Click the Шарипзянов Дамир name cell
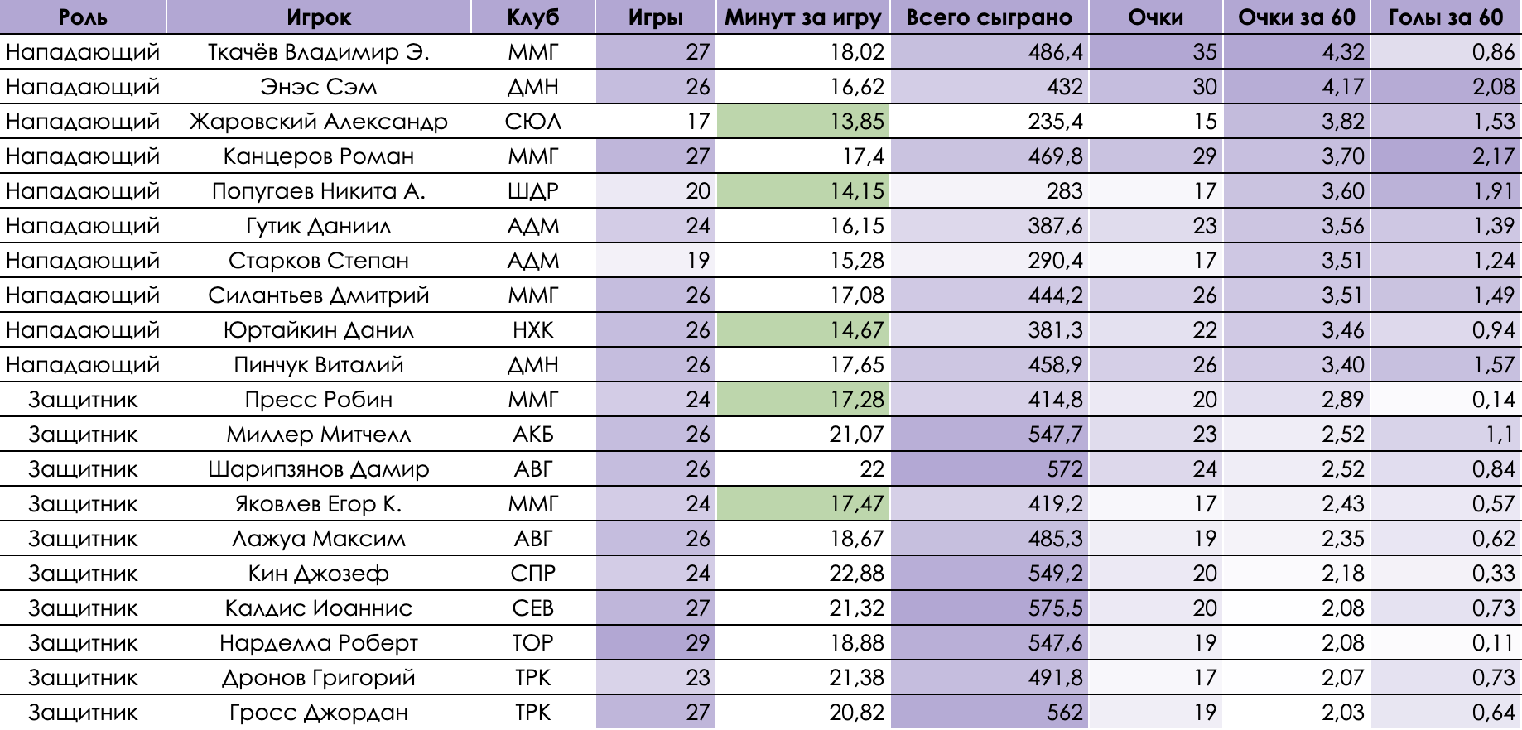 click(319, 469)
